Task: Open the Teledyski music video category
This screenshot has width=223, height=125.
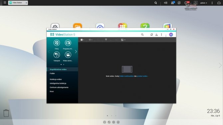Action: click(57, 55)
